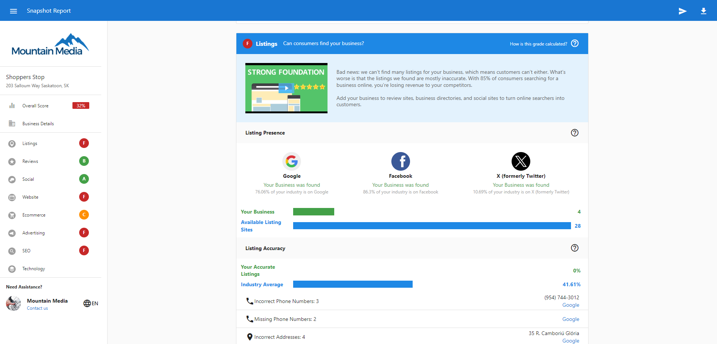This screenshot has width=717, height=344.
Task: Click the SEO magnifier icon
Action: click(12, 251)
